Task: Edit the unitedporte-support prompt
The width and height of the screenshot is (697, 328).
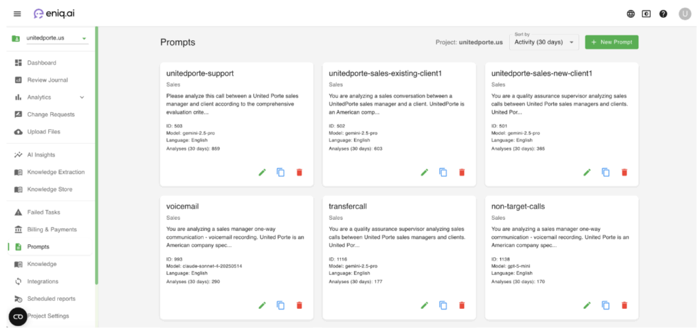Action: pos(262,172)
